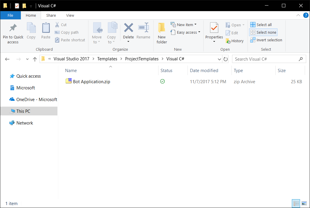310x208 pixels.
Task: Switch to the Share tab
Action: coord(51,15)
